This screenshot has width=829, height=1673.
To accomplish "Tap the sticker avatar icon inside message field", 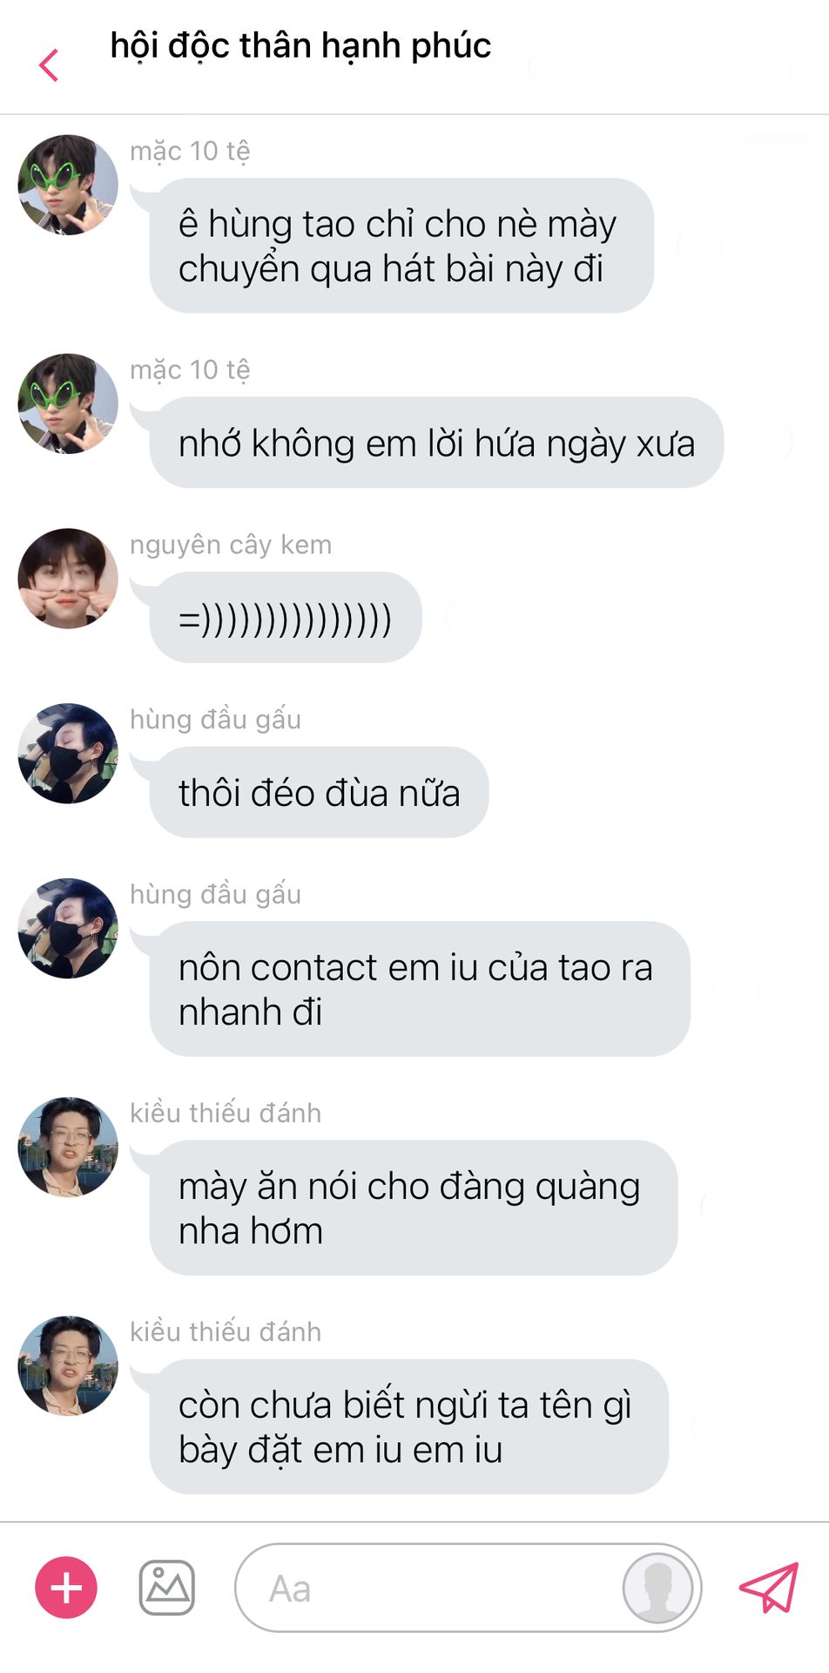I will (657, 1588).
